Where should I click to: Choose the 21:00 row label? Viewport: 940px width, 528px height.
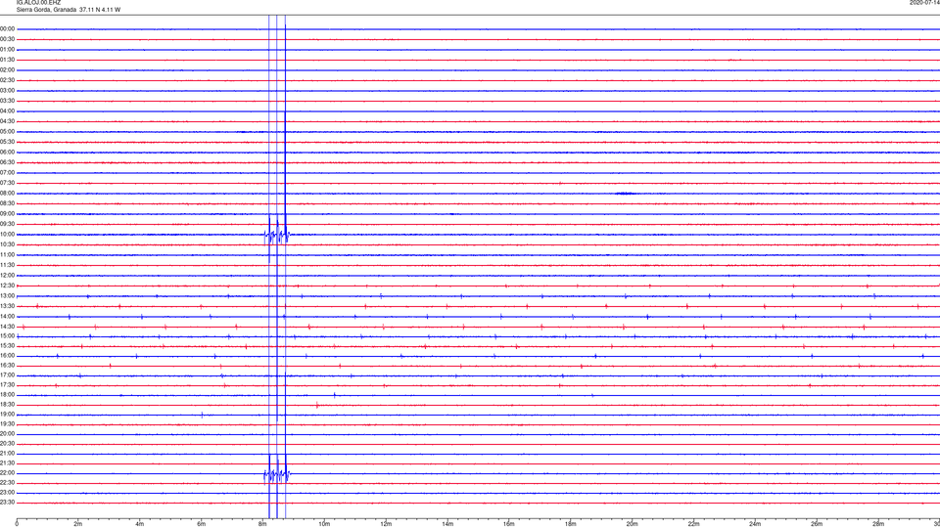[x=8, y=453]
